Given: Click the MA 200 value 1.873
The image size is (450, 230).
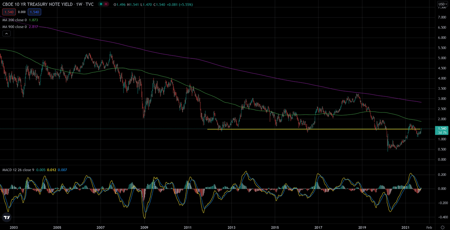Looking at the screenshot, I should [x=33, y=20].
